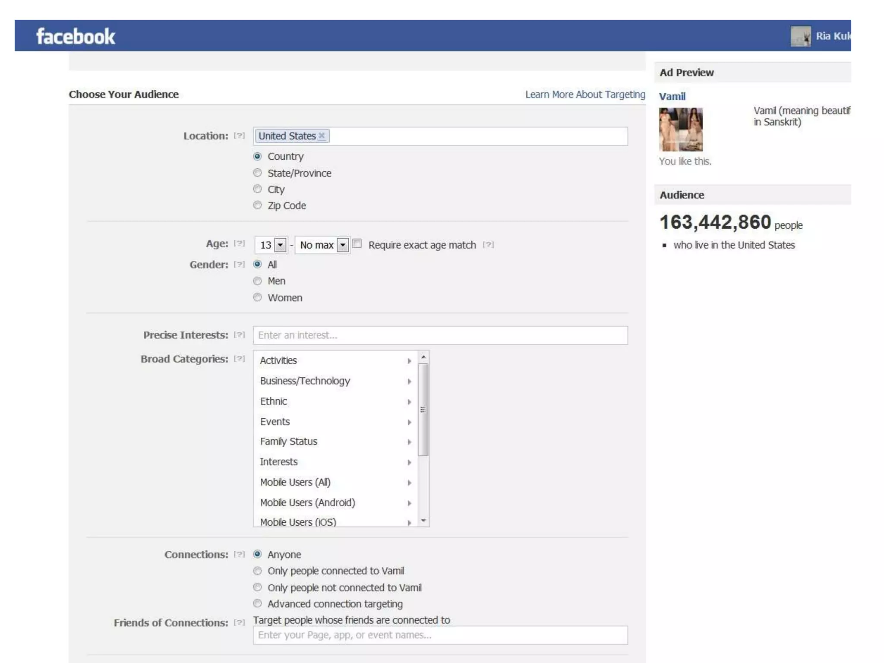Click the Facebook logo
This screenshot has height=663, width=884.
pos(76,36)
